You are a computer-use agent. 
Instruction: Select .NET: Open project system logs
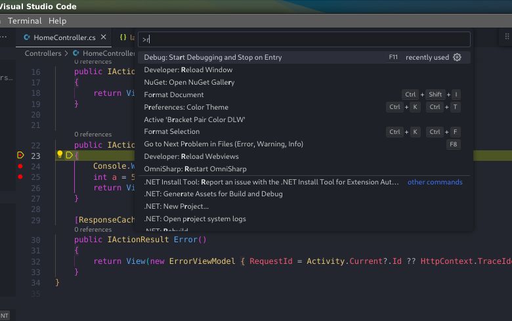pos(304,219)
